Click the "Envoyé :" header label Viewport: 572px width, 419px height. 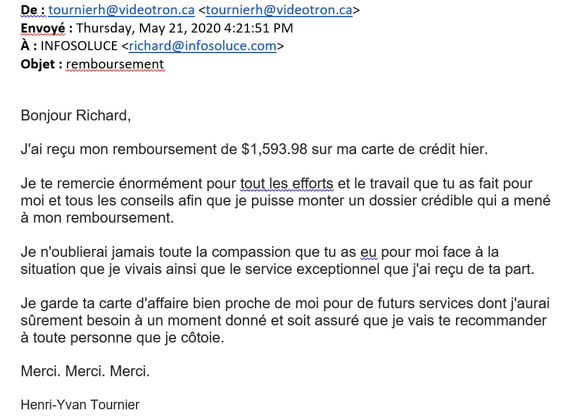click(x=47, y=28)
